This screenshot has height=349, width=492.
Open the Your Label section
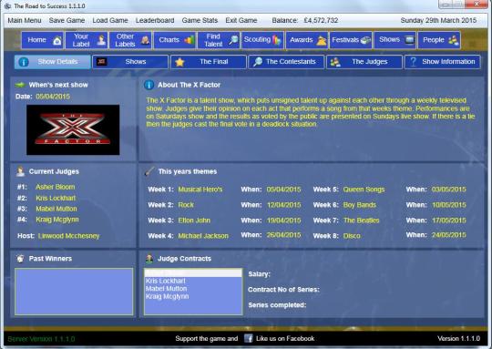87,40
